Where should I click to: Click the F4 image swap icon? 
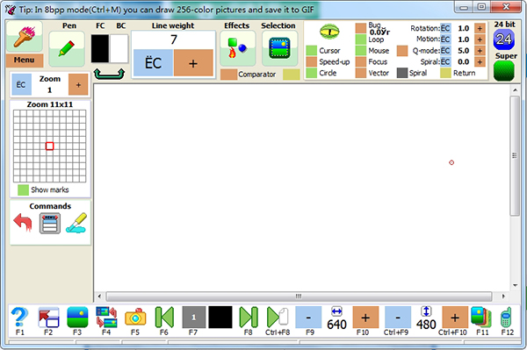tap(106, 318)
